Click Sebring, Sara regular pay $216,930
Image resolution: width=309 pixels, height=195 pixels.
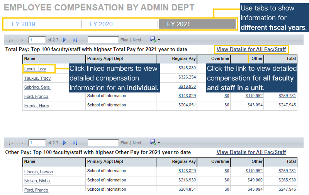[x=187, y=86]
